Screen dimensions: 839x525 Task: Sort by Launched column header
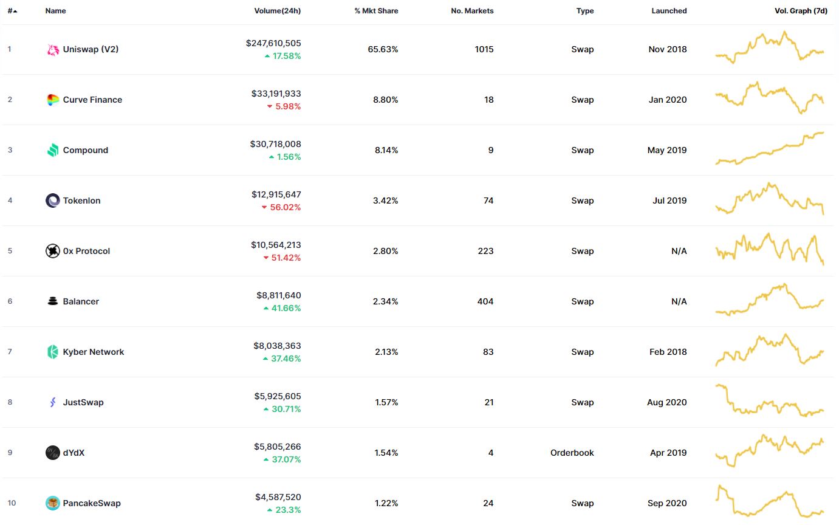point(669,11)
